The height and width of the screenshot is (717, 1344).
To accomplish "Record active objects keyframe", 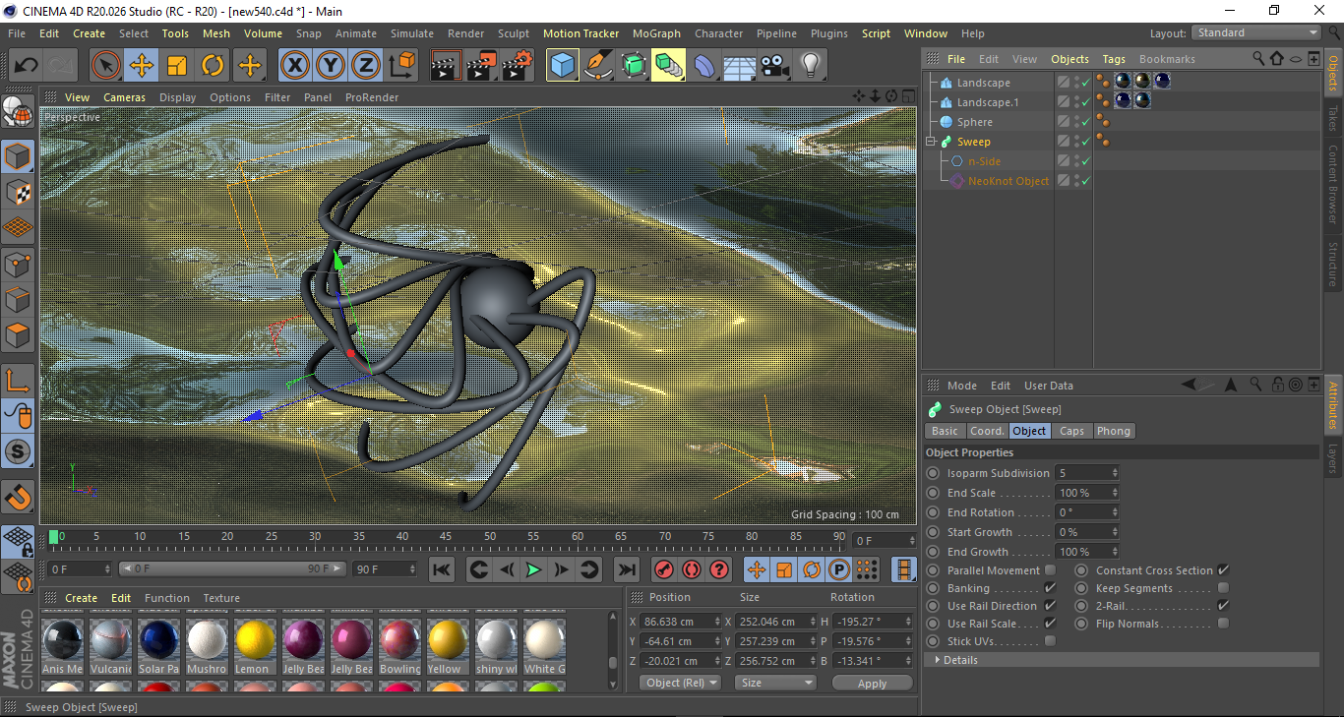I will (664, 568).
